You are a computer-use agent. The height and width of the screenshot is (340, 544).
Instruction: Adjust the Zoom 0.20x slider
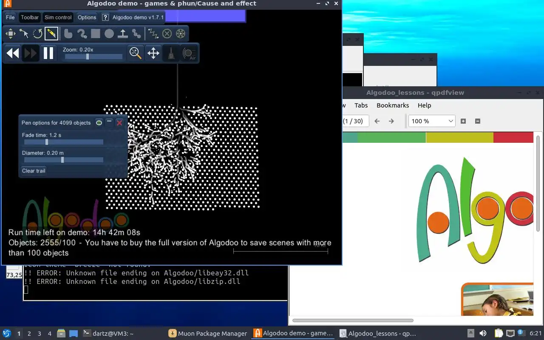pyautogui.click(x=93, y=57)
